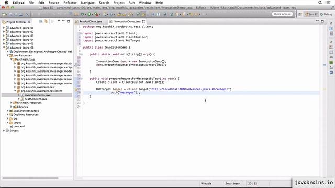The width and height of the screenshot is (335, 188).
Task: Open the Window menu
Action: click(x=145, y=3)
